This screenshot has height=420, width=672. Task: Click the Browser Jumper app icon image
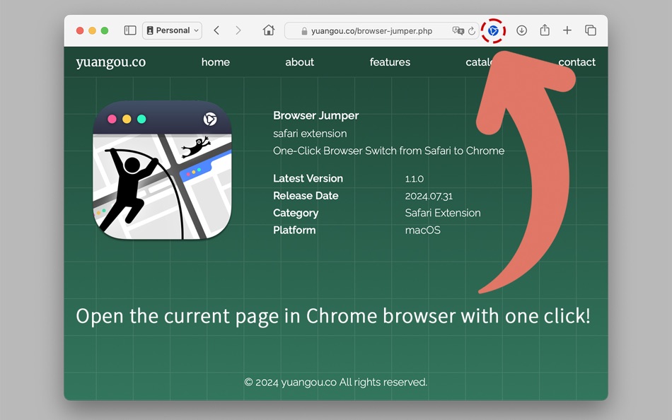tap(162, 172)
